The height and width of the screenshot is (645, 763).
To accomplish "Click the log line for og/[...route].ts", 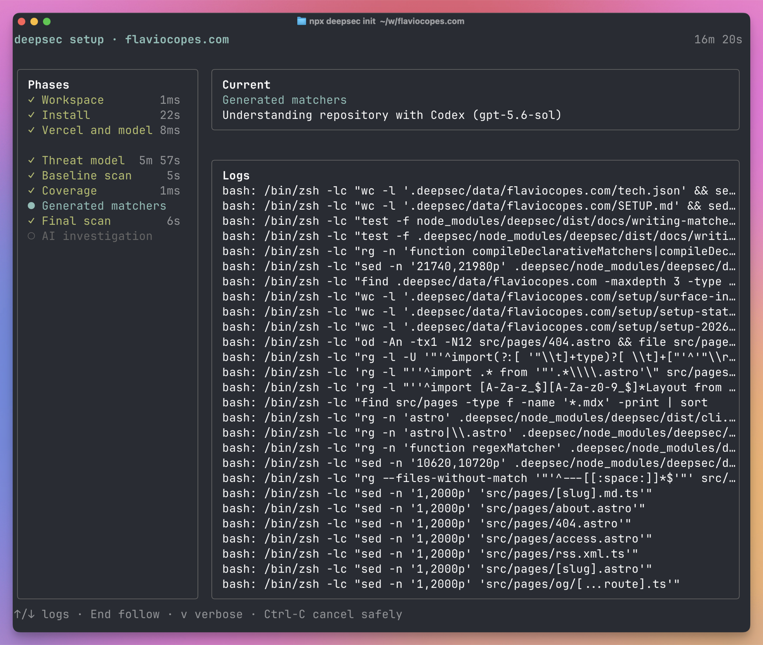I will pyautogui.click(x=451, y=584).
